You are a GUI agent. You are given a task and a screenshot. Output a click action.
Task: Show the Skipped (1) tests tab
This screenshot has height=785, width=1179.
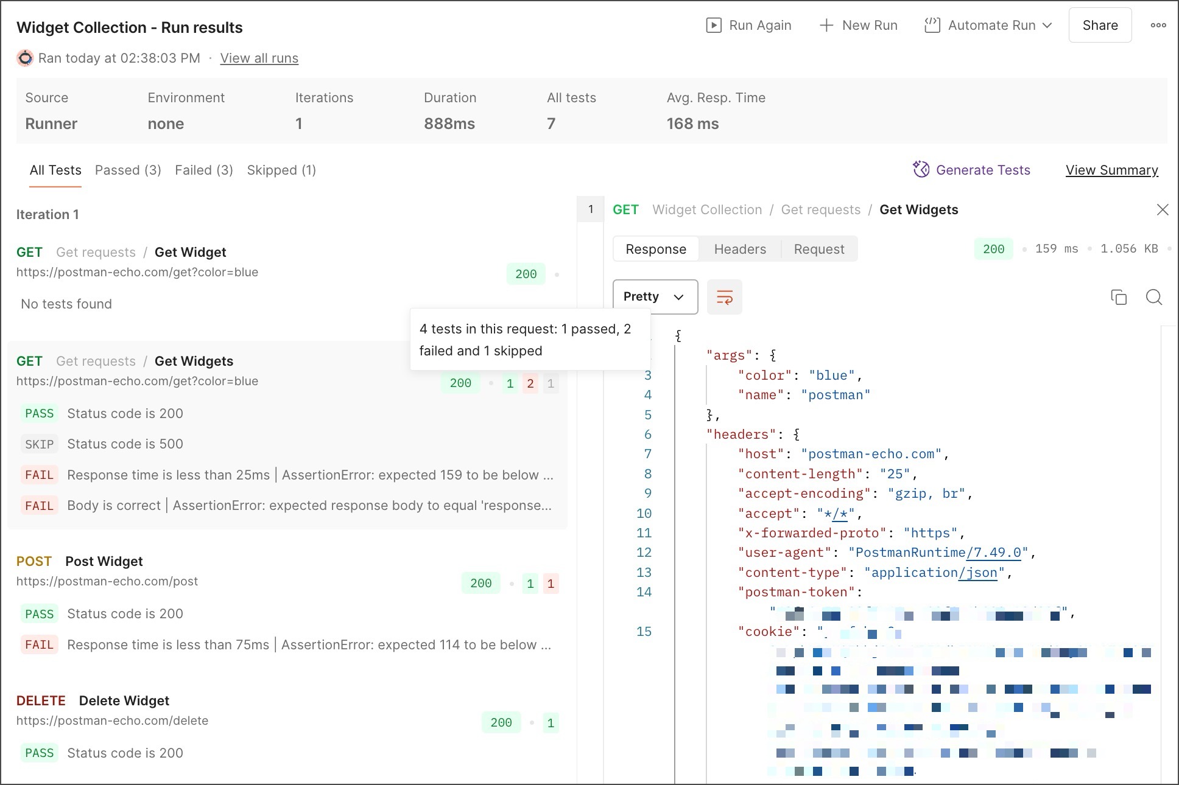[x=281, y=170]
